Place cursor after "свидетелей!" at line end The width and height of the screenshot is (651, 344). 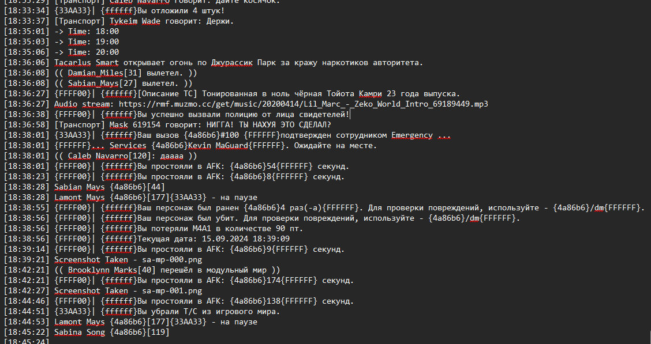pyautogui.click(x=350, y=115)
